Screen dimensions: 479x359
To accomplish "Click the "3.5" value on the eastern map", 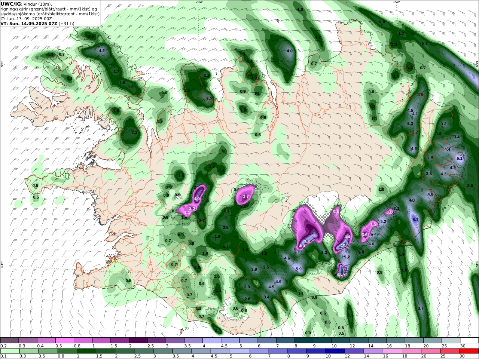I will [x=429, y=174].
